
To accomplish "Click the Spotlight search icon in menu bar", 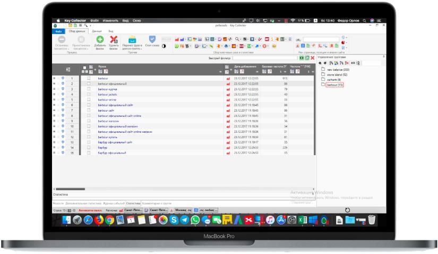I will pos(365,20).
